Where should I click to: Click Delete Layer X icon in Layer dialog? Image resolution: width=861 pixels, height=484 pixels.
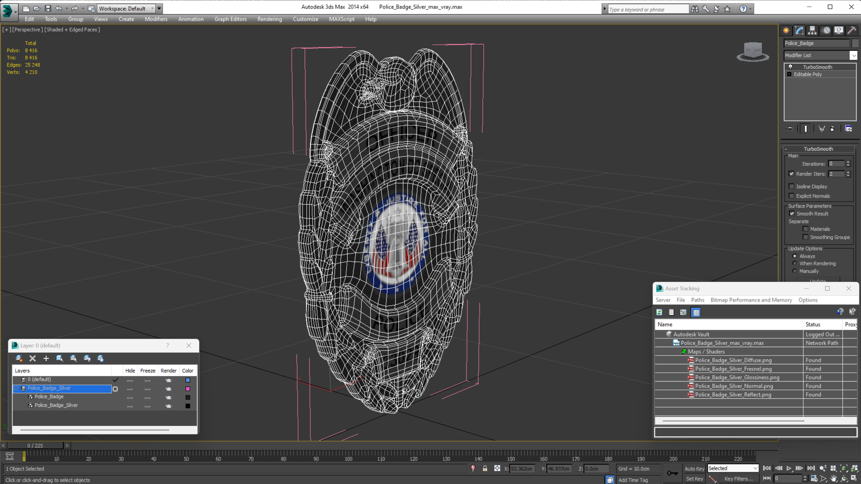tap(32, 359)
